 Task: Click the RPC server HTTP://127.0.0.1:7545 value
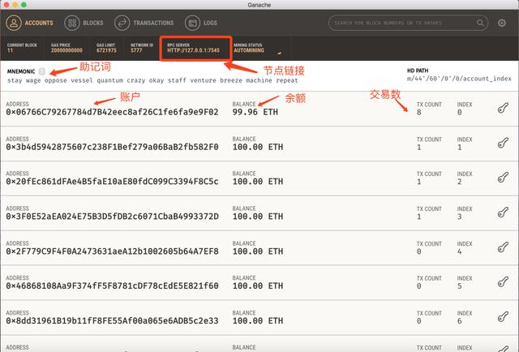click(x=193, y=50)
